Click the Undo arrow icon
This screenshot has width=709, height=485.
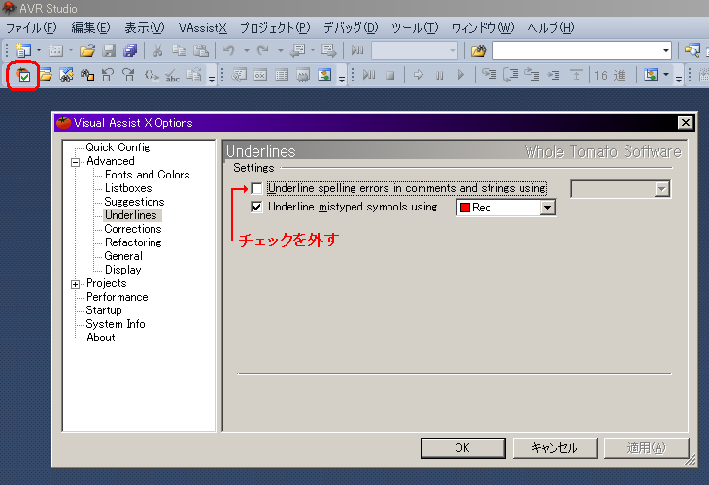tap(229, 50)
